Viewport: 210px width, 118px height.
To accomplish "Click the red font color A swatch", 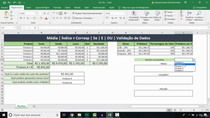I will tap(46, 18).
